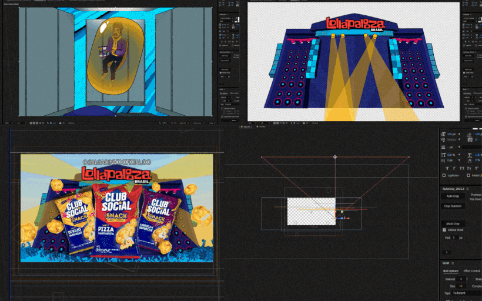Click Interval value field beside camera wireframe view
Screen dimensions: 482x301
460,279
